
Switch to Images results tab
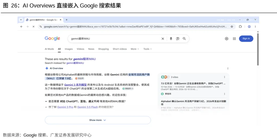69,49
